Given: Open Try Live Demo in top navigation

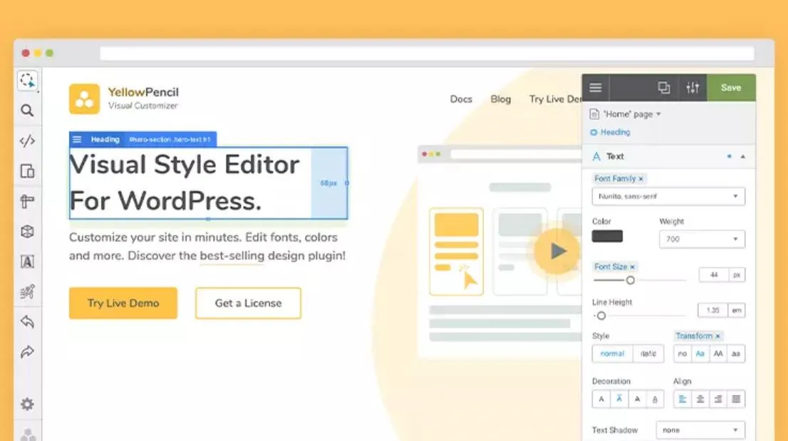Looking at the screenshot, I should pyautogui.click(x=555, y=99).
